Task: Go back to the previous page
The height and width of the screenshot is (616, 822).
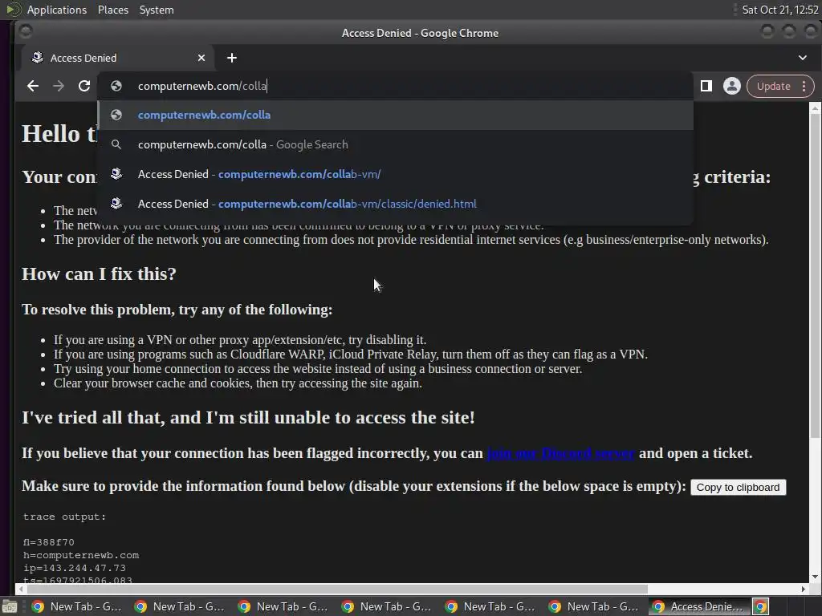Action: click(x=32, y=86)
